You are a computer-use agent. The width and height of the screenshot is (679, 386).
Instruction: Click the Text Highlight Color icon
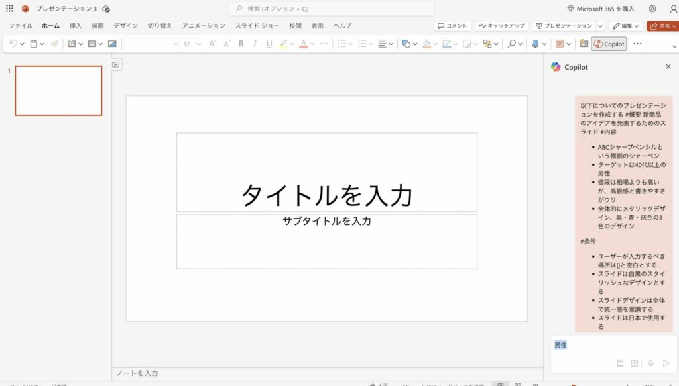pyautogui.click(x=284, y=44)
